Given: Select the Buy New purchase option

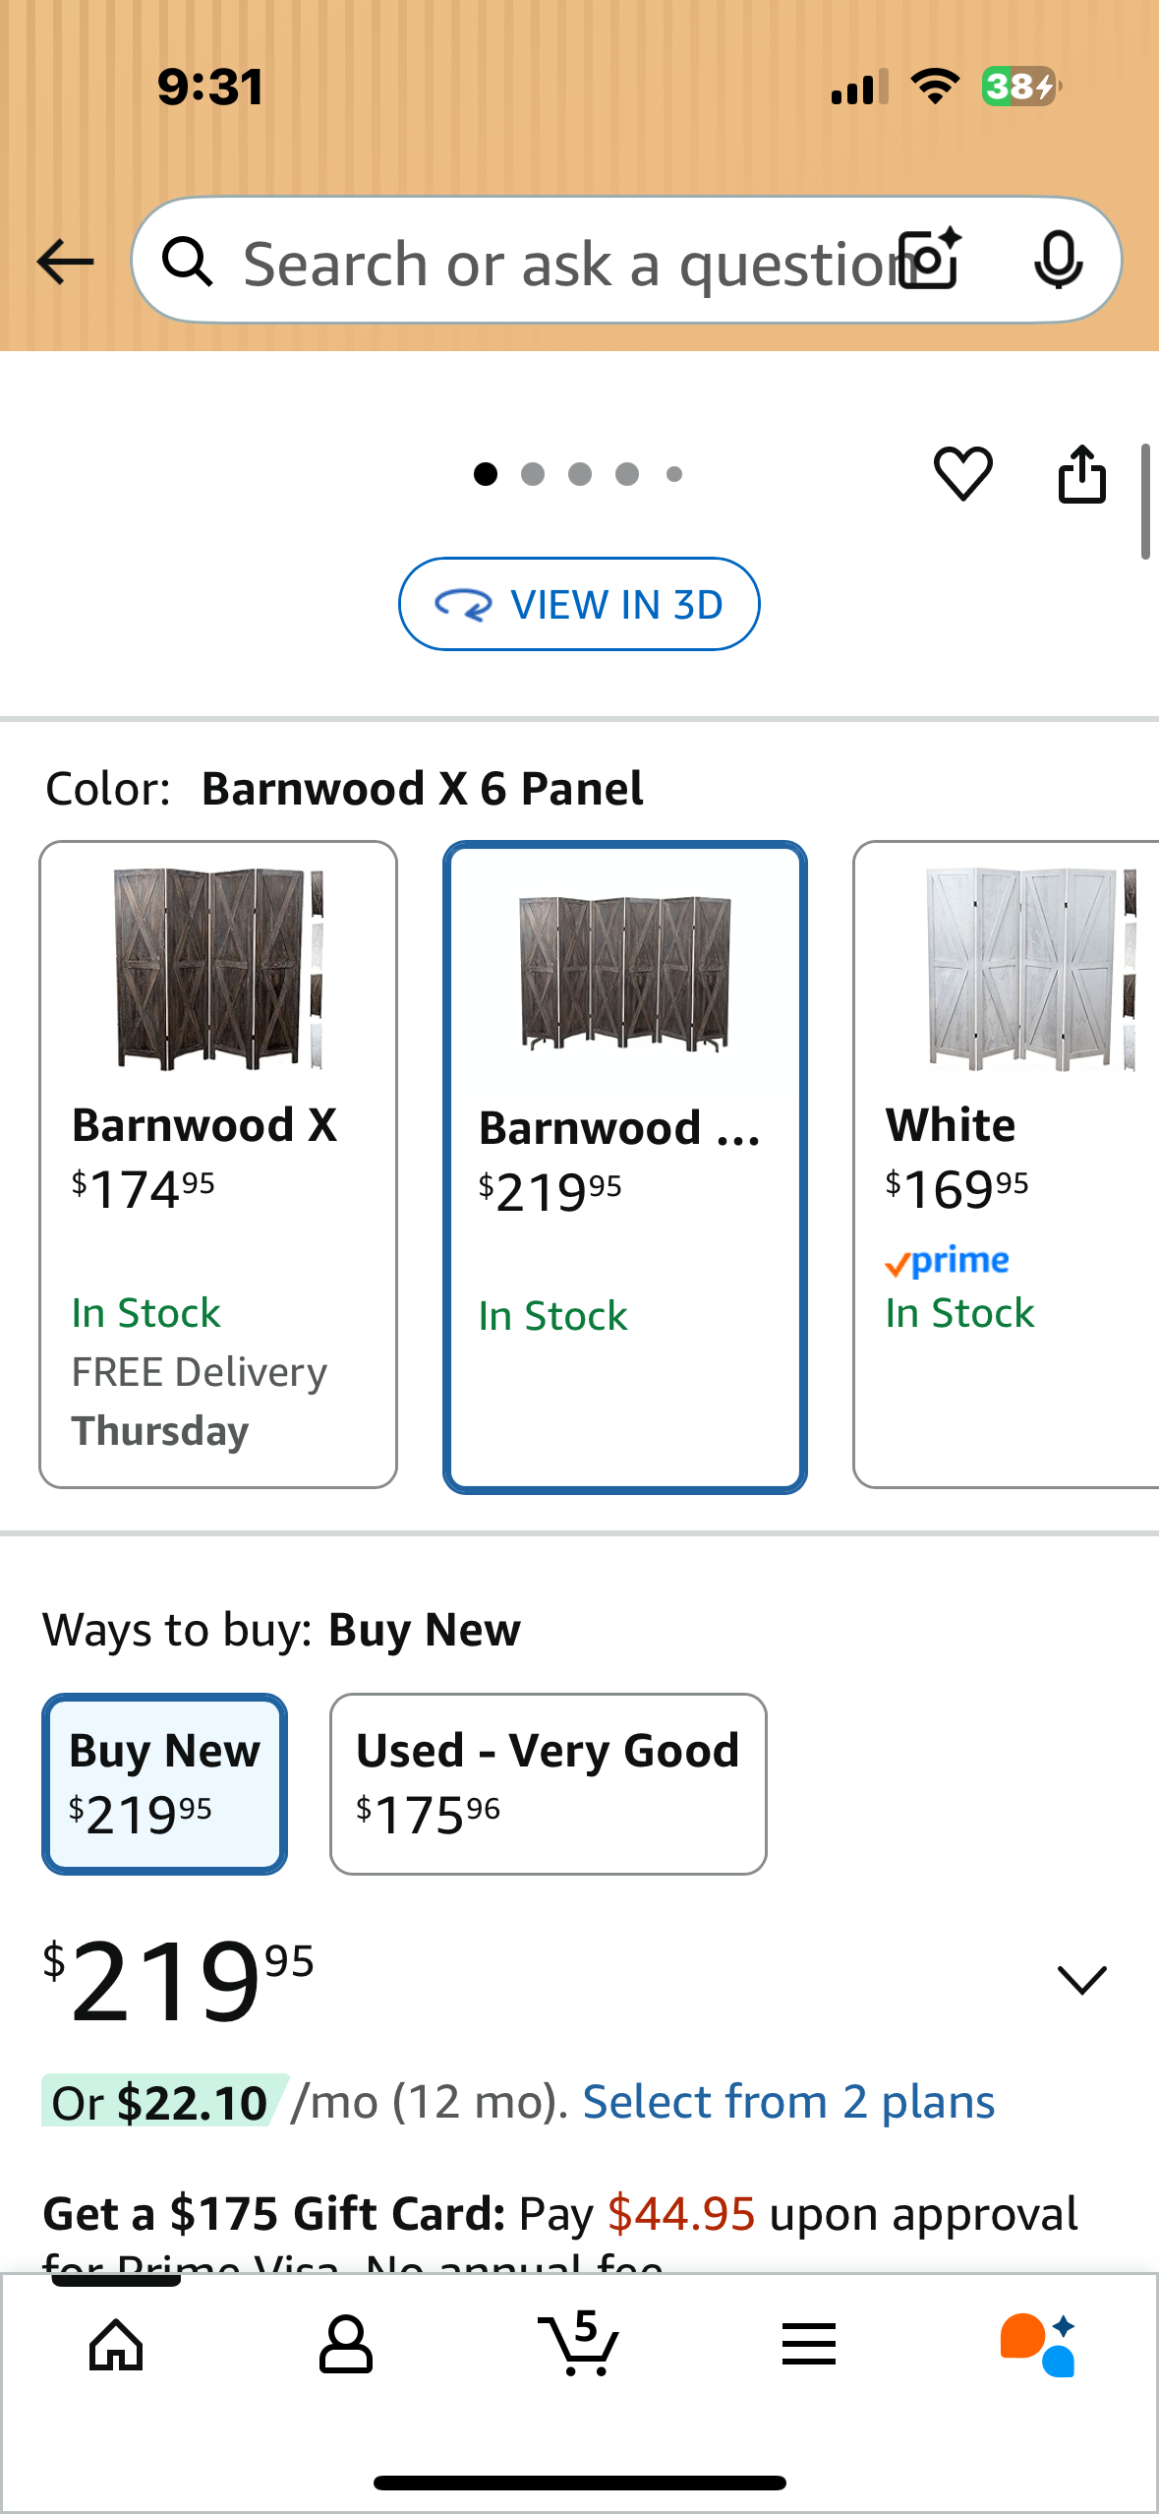Looking at the screenshot, I should point(164,1782).
